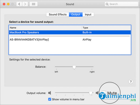The width and height of the screenshot is (140, 105).
Task: Adjust the Balance slider thumb
Action: (x=74, y=67)
